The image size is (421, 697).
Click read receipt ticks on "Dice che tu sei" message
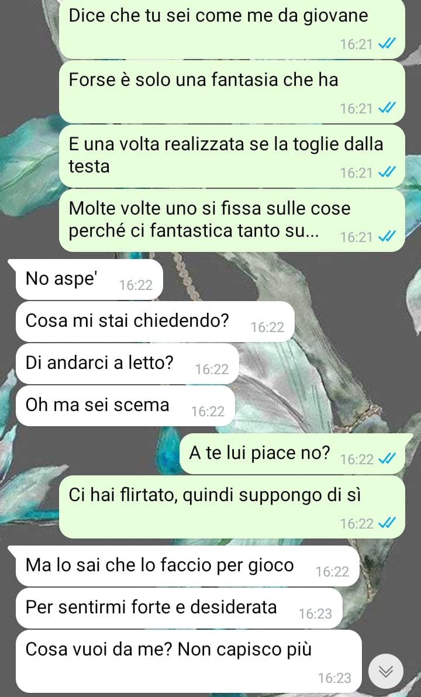(387, 44)
